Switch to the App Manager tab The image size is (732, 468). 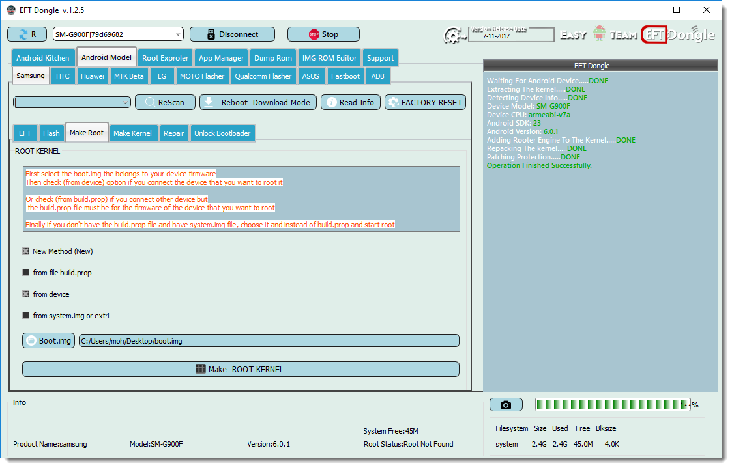[221, 58]
